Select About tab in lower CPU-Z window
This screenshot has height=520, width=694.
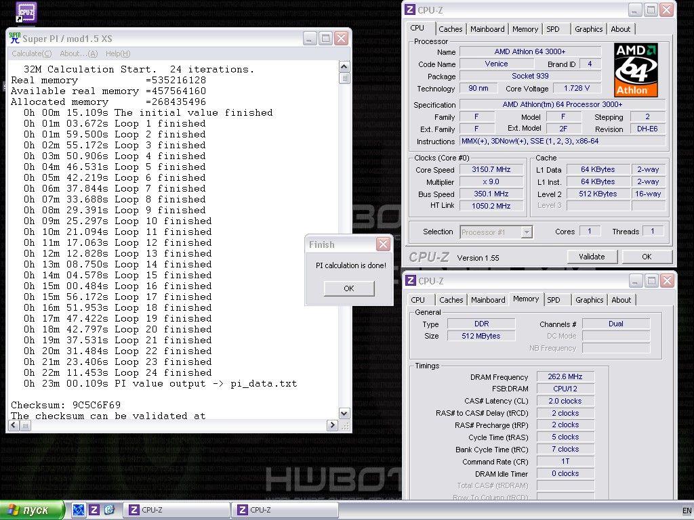621,300
